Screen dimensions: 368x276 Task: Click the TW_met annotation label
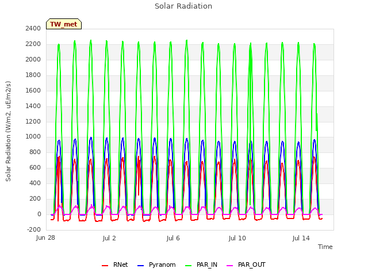pos(64,24)
